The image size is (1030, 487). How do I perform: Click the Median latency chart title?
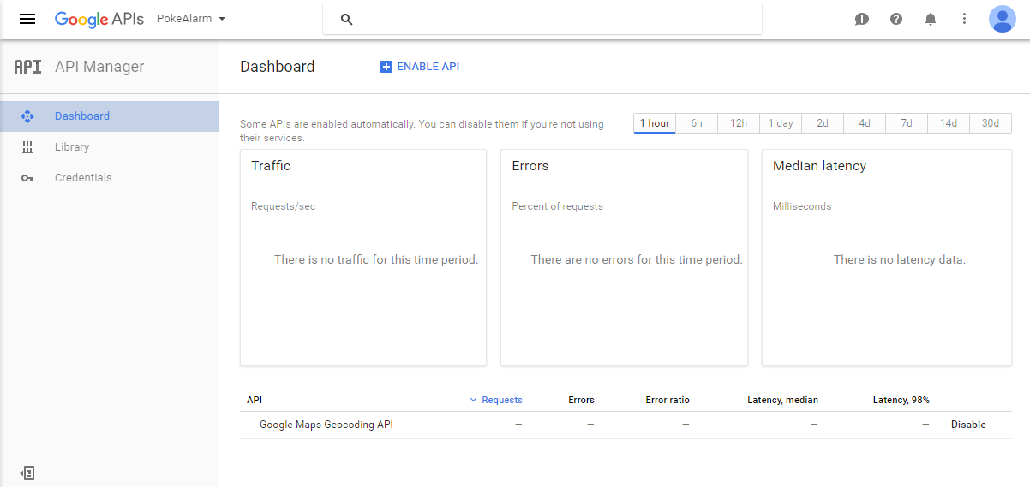tap(819, 166)
